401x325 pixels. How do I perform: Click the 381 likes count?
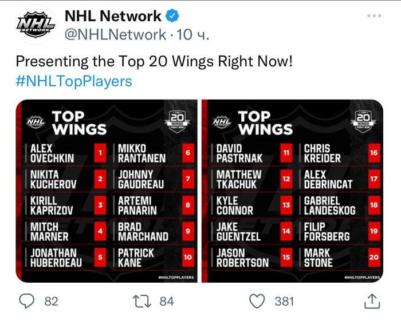point(284,301)
